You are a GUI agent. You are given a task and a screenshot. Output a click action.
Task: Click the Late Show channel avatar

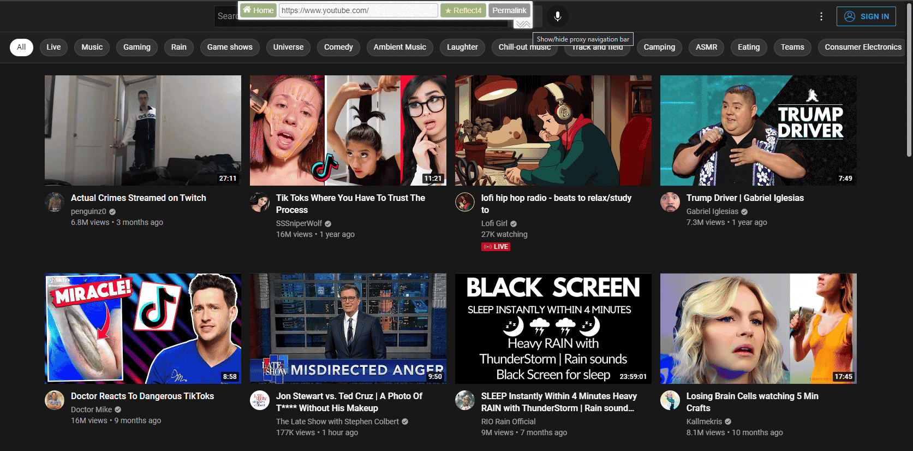coord(260,400)
